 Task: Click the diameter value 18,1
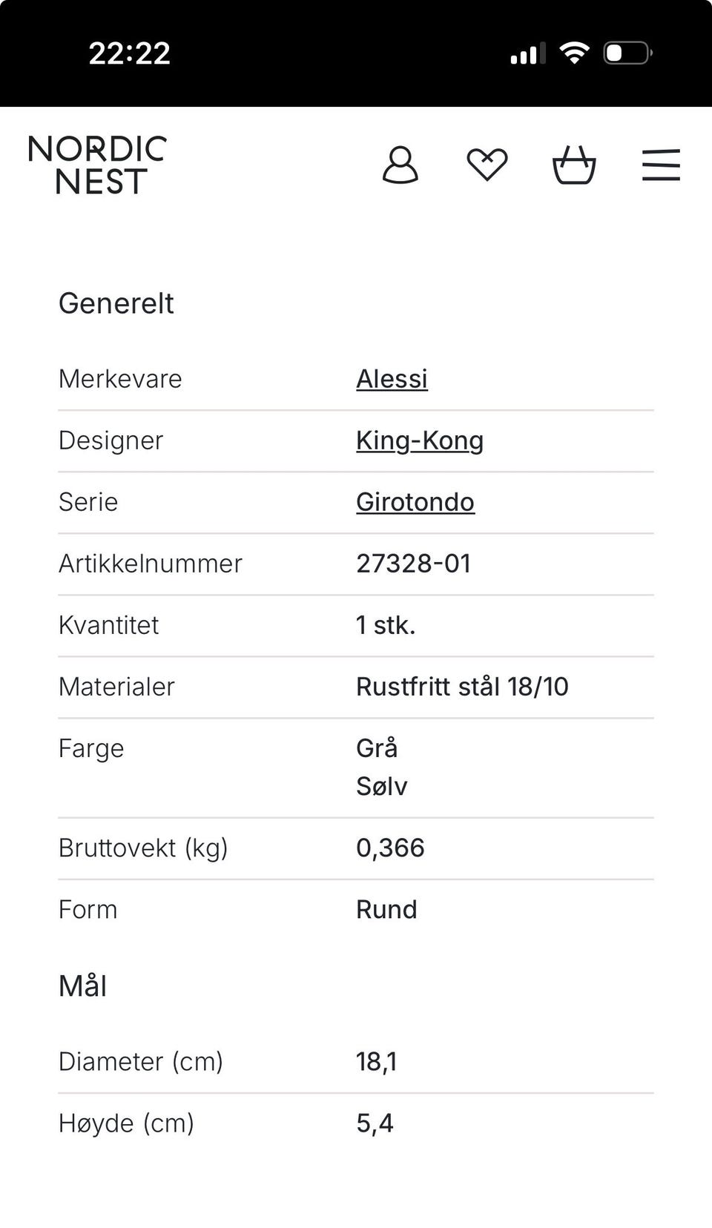coord(376,1062)
